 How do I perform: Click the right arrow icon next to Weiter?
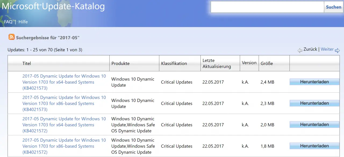tap(337, 50)
